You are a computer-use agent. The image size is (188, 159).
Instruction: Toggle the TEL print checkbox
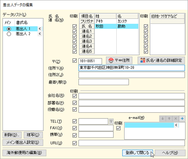click(x=75, y=121)
